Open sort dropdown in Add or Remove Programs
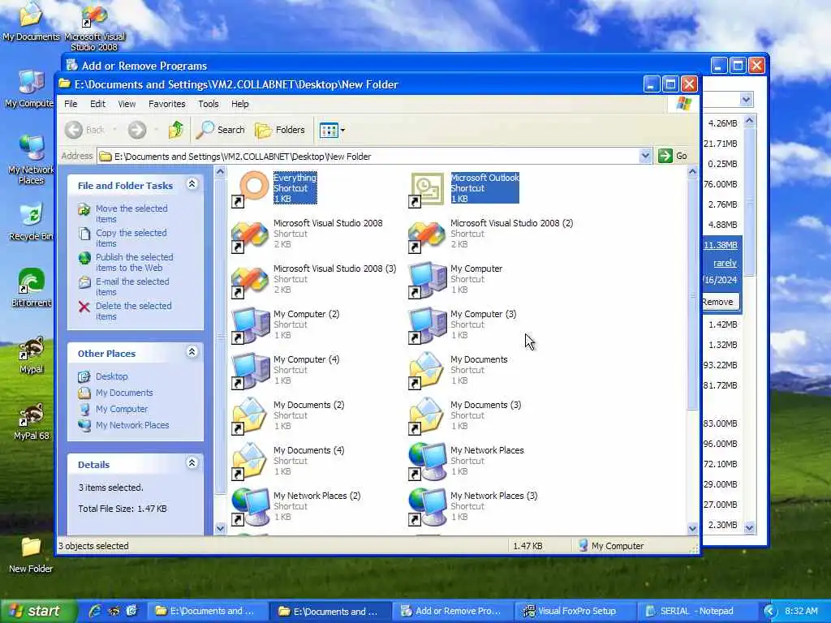 747,99
